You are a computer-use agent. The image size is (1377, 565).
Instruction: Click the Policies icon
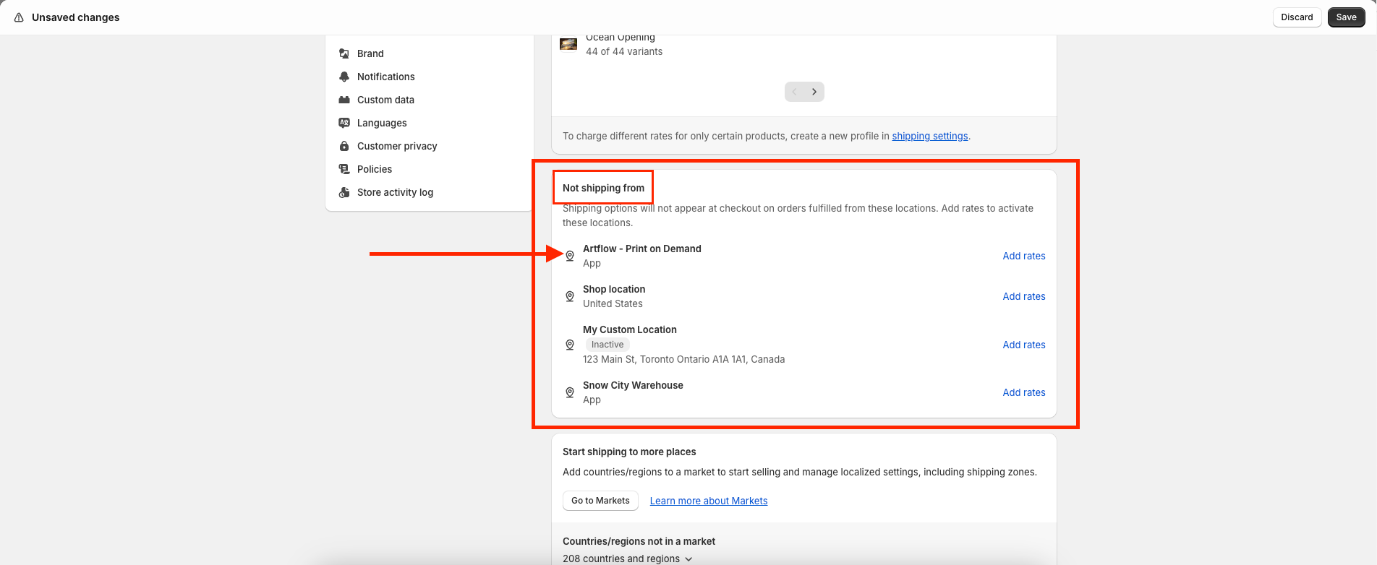[344, 169]
